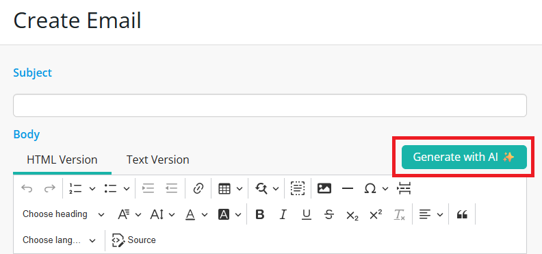This screenshot has width=542, height=254.
Task: Insert a page break
Action: (404, 188)
